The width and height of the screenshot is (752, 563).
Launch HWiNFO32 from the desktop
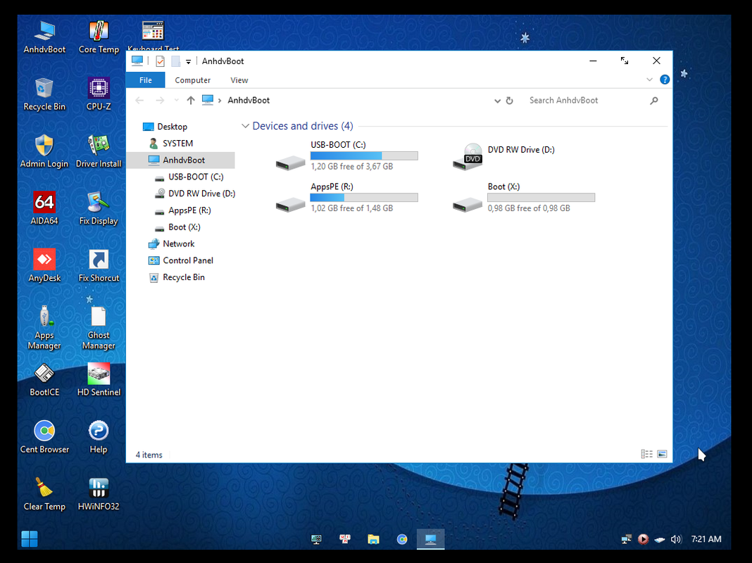(99, 493)
